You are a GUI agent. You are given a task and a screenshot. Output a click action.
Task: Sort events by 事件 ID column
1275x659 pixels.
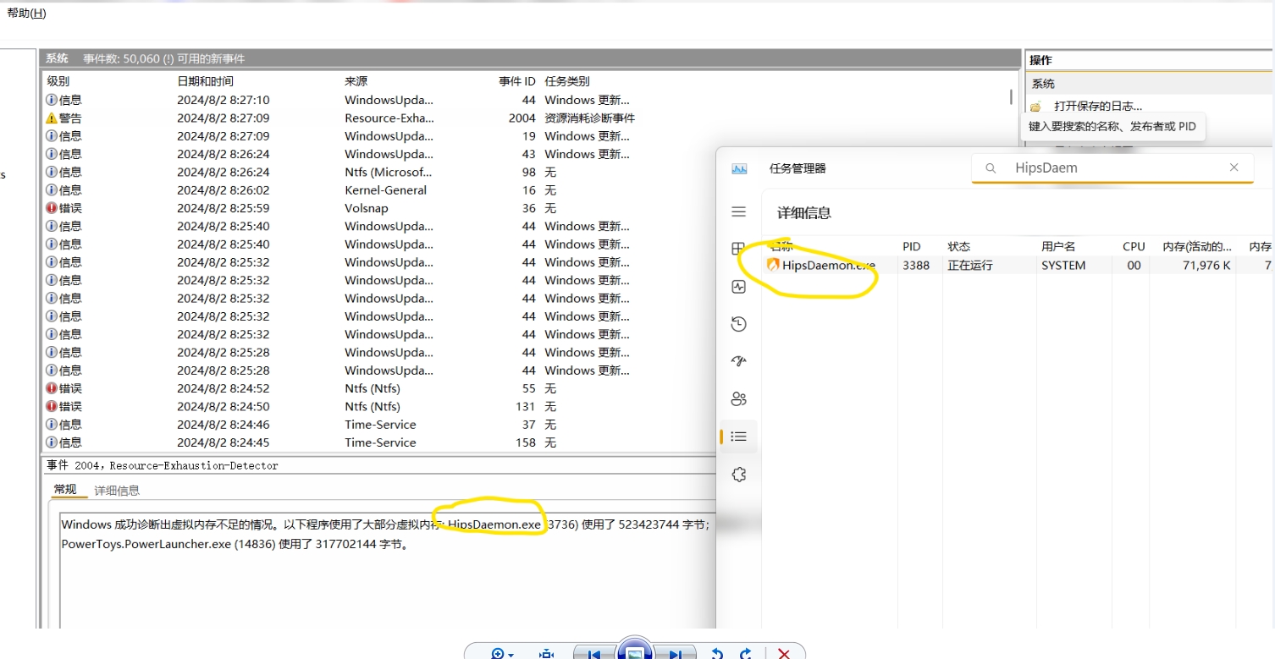coord(517,81)
